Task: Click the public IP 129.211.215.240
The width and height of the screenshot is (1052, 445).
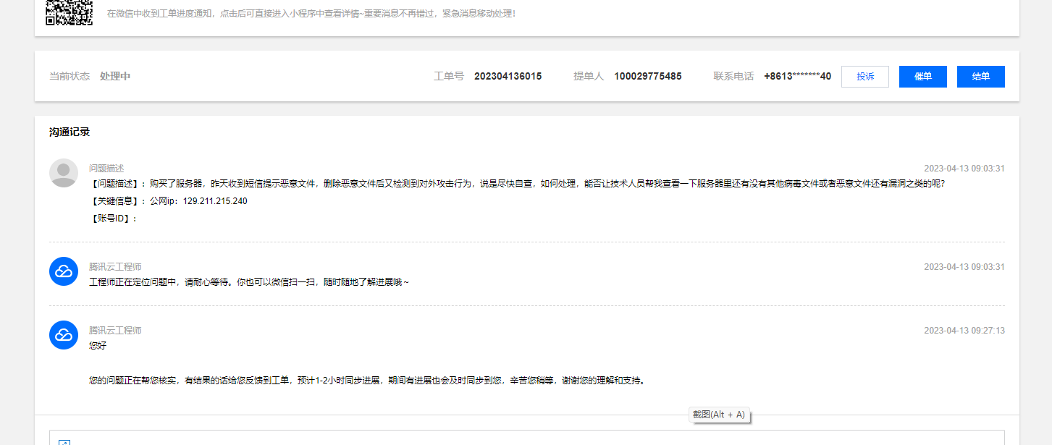Action: coord(214,201)
